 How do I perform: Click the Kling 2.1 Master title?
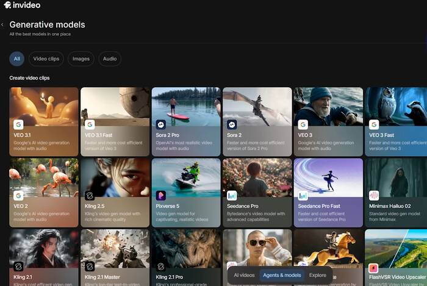[102, 277]
